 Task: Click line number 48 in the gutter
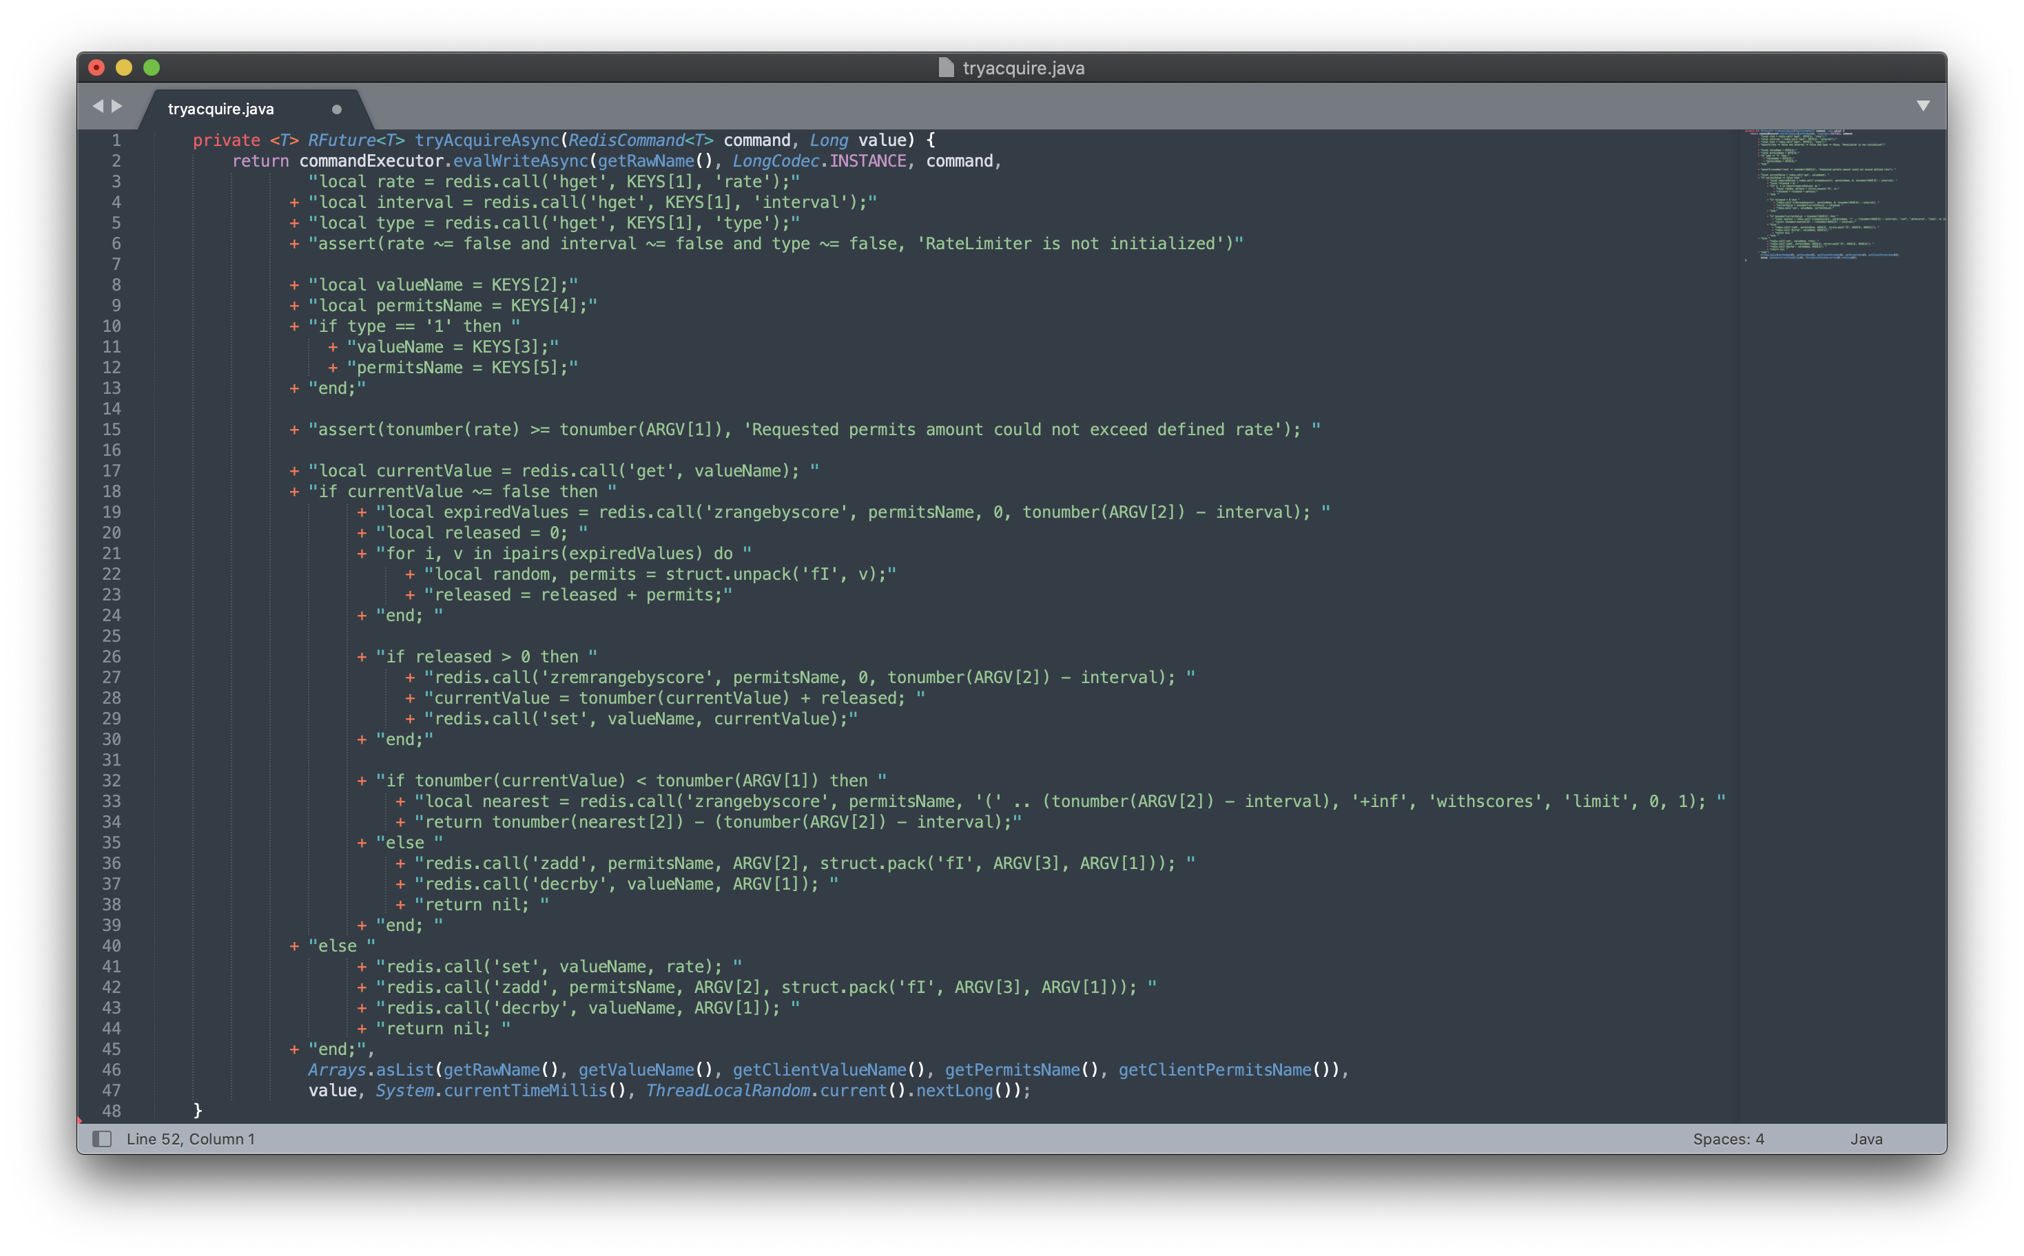tap(112, 1111)
